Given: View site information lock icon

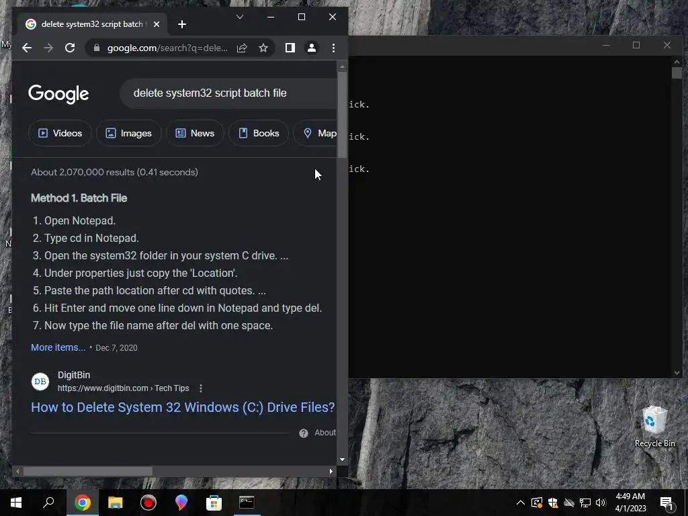Looking at the screenshot, I should [x=97, y=48].
